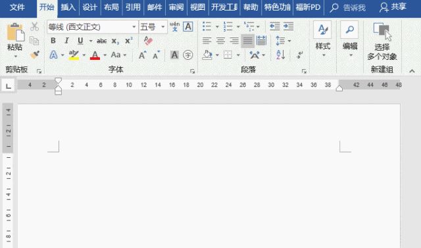Open Font dialog launcher
Screen dimensions: 421x248
click(192, 71)
